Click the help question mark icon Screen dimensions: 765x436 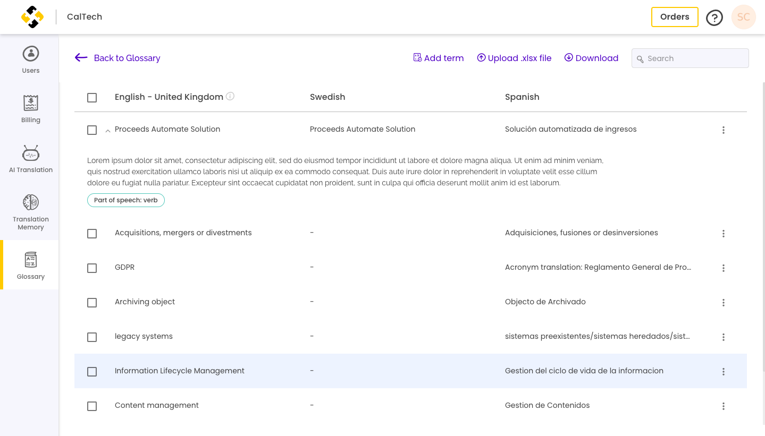(x=714, y=18)
